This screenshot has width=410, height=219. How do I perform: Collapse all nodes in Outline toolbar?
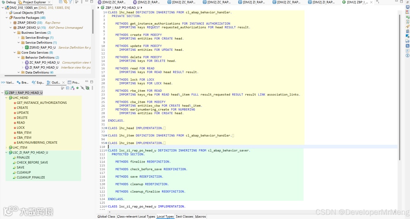[68, 88]
